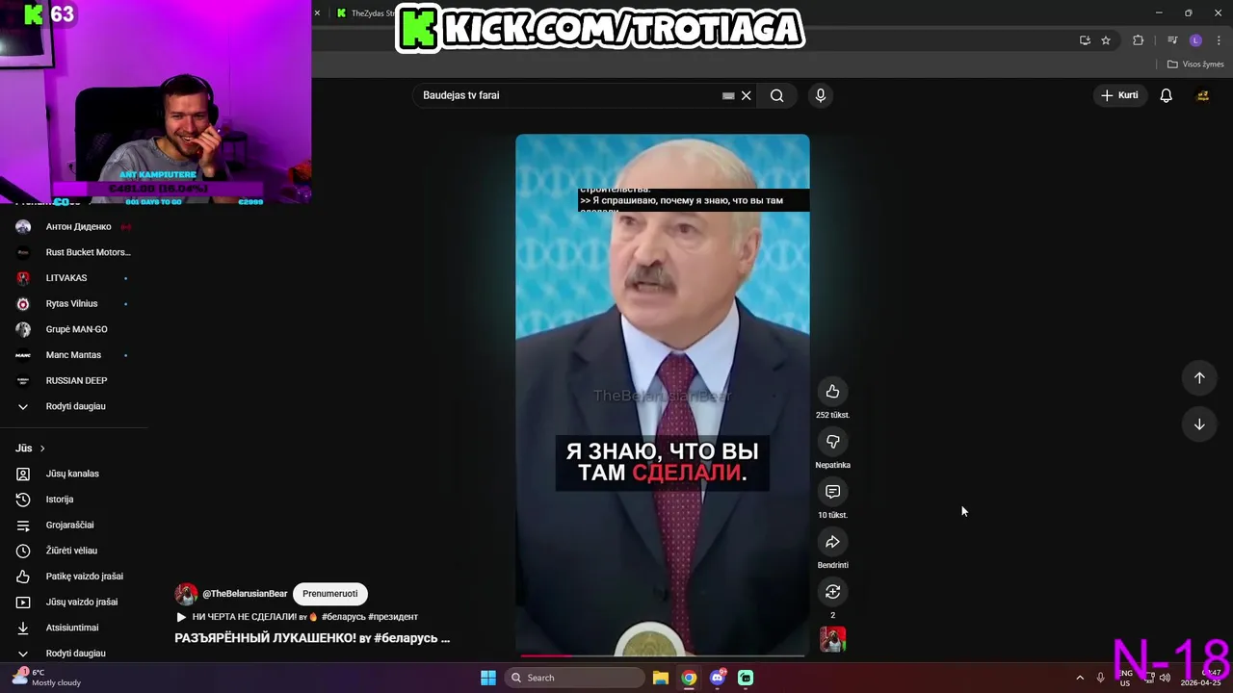Show hidden system tray icons
Viewport: 1233px width, 693px height.
click(1080, 678)
